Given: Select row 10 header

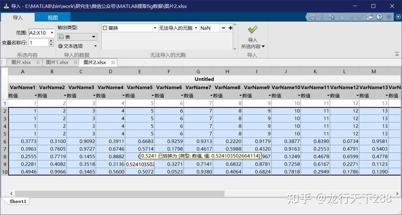Looking at the screenshot, I should 5,172.
